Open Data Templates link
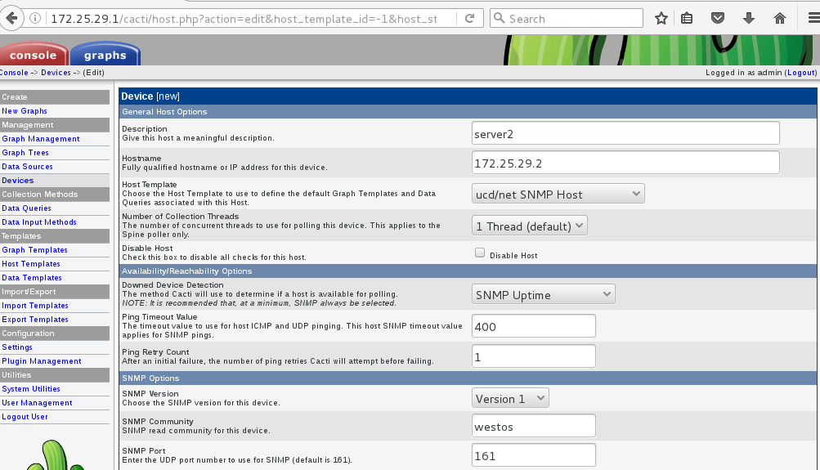This screenshot has height=470, width=820. (x=31, y=278)
